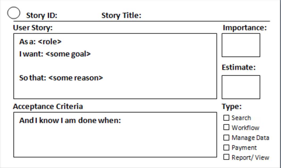Click the Estimate: label
The width and height of the screenshot is (281, 168).
click(239, 67)
